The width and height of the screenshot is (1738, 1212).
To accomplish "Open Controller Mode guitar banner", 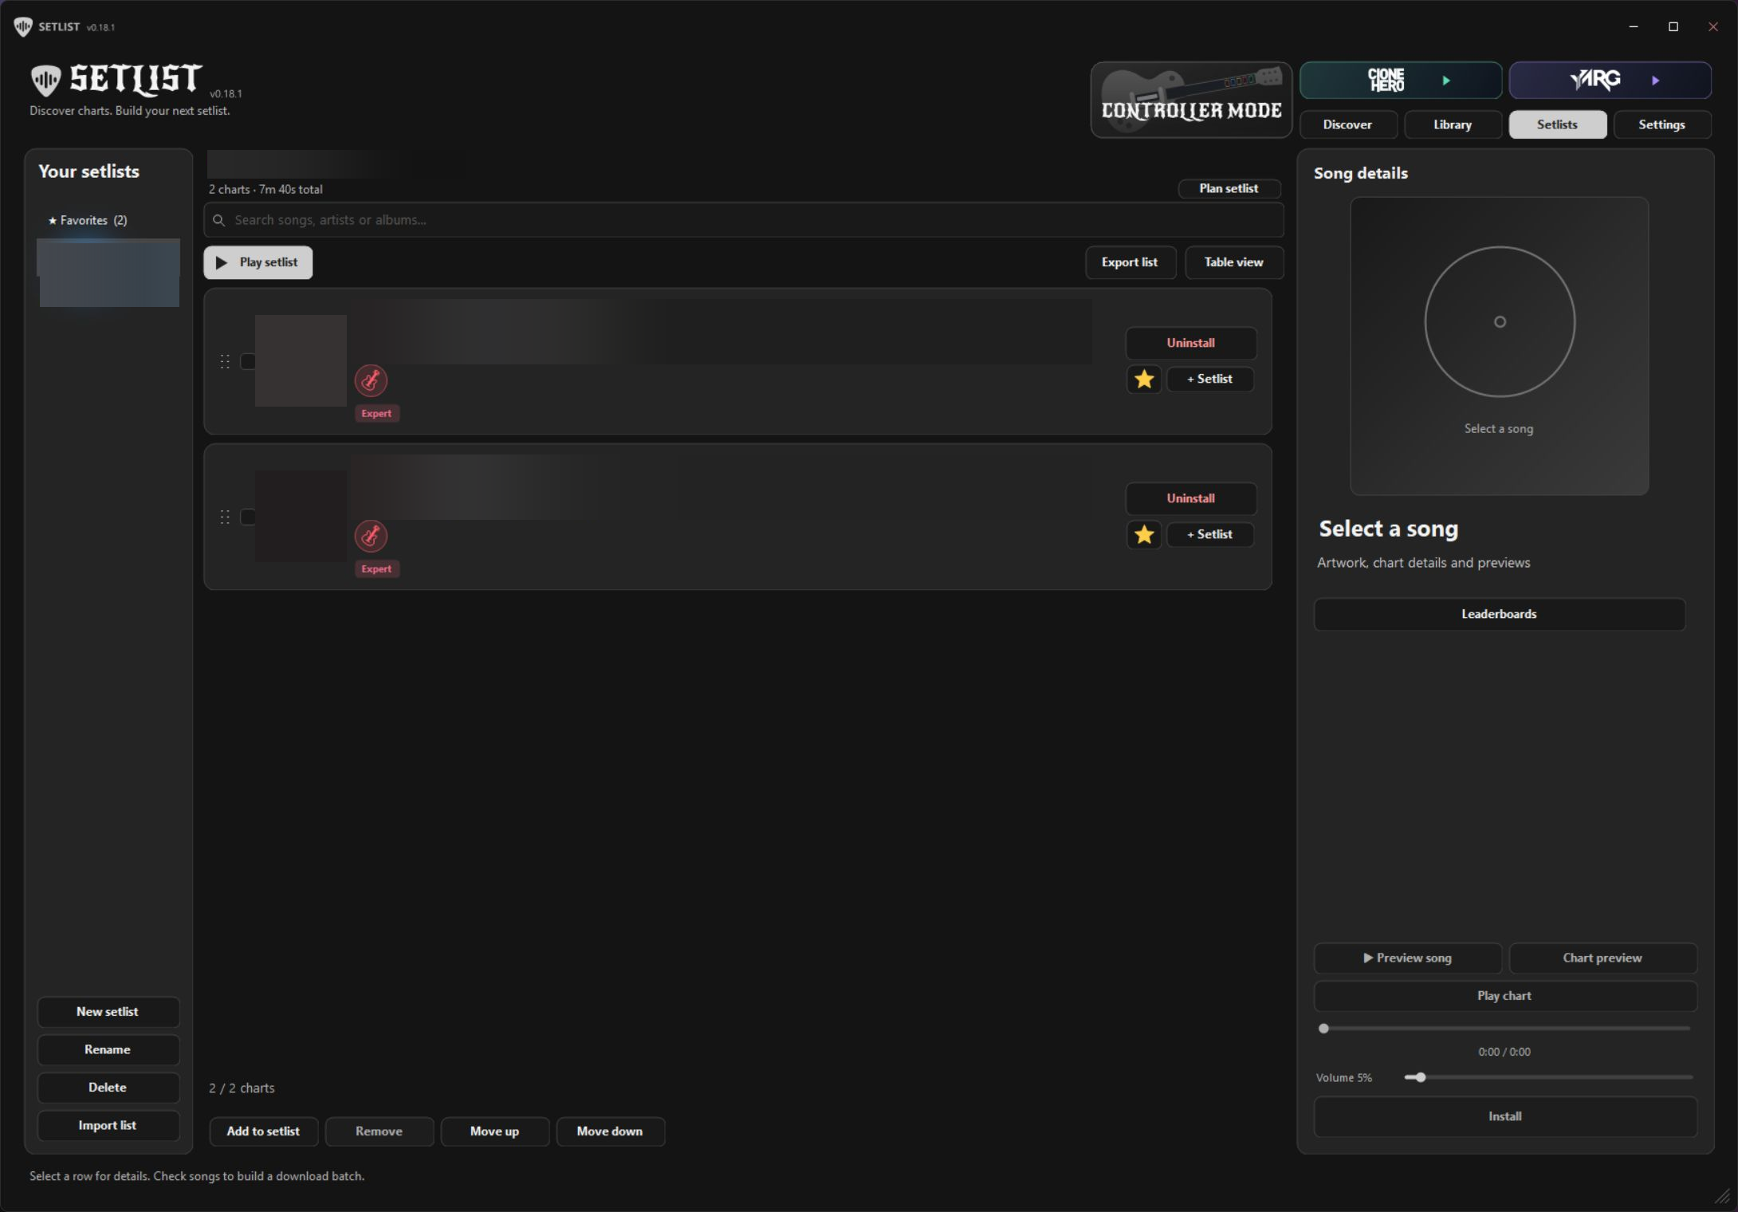I will pos(1191,100).
